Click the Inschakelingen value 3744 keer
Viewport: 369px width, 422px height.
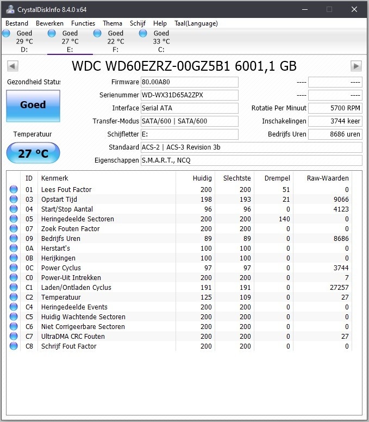[335, 121]
